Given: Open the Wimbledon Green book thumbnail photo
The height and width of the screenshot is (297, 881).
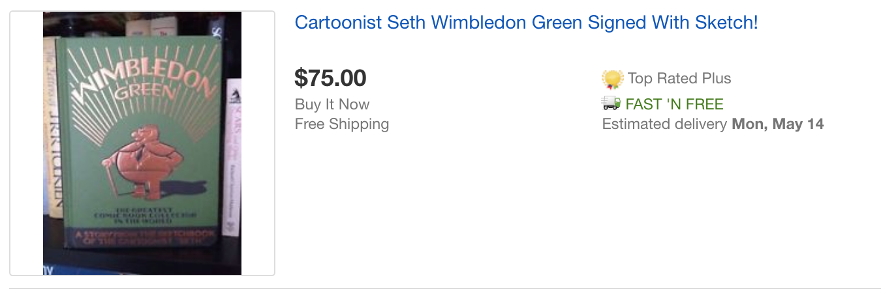Looking at the screenshot, I should click(142, 143).
